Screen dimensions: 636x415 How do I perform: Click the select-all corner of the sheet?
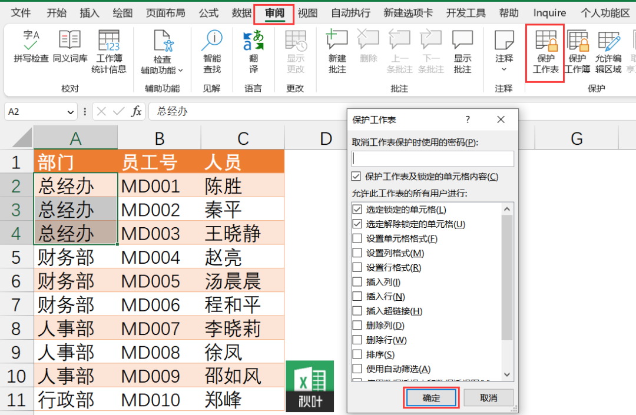[22, 138]
